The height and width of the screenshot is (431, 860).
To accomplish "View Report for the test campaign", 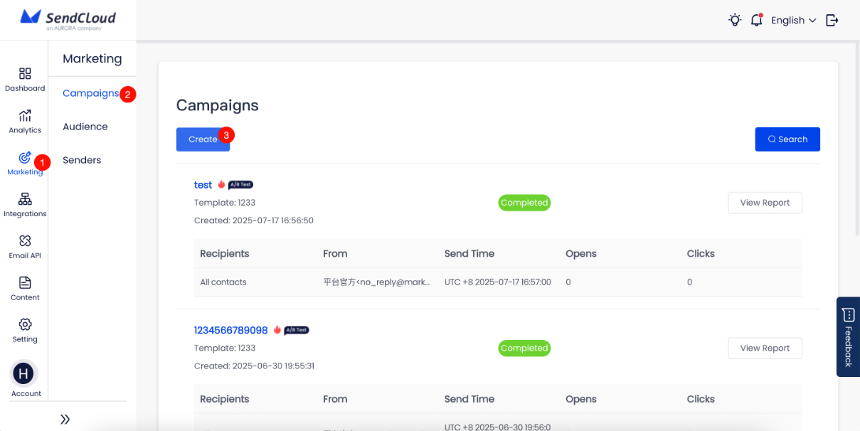I will point(765,203).
